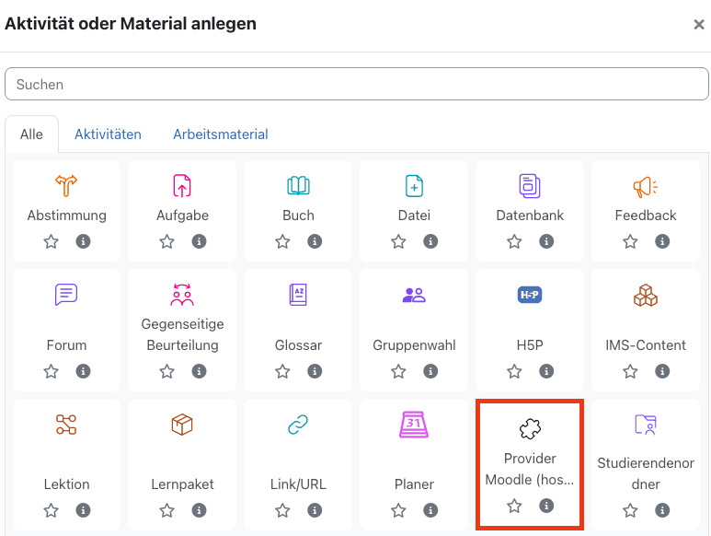Close the activity chooser dialog
The image size is (711, 536).
click(x=699, y=25)
